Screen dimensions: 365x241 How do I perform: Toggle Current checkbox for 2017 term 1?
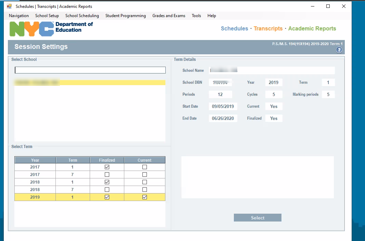pos(144,167)
